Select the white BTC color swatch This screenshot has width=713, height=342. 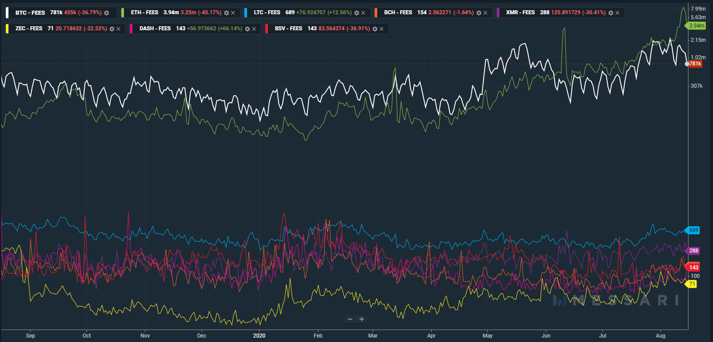(x=7, y=12)
